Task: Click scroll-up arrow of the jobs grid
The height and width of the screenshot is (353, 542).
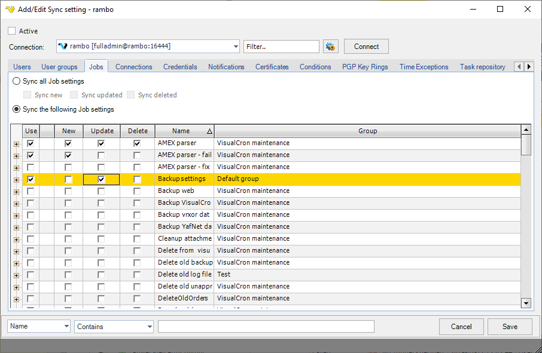Action: tap(526, 130)
